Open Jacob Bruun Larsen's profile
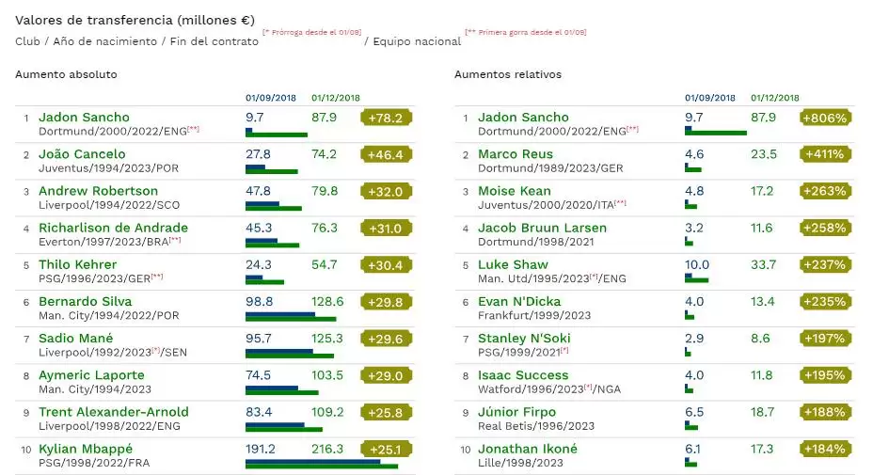The image size is (873, 475). tap(542, 228)
